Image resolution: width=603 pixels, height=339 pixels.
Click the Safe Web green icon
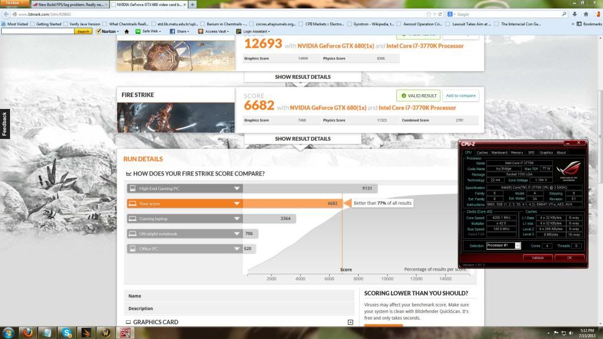point(138,32)
